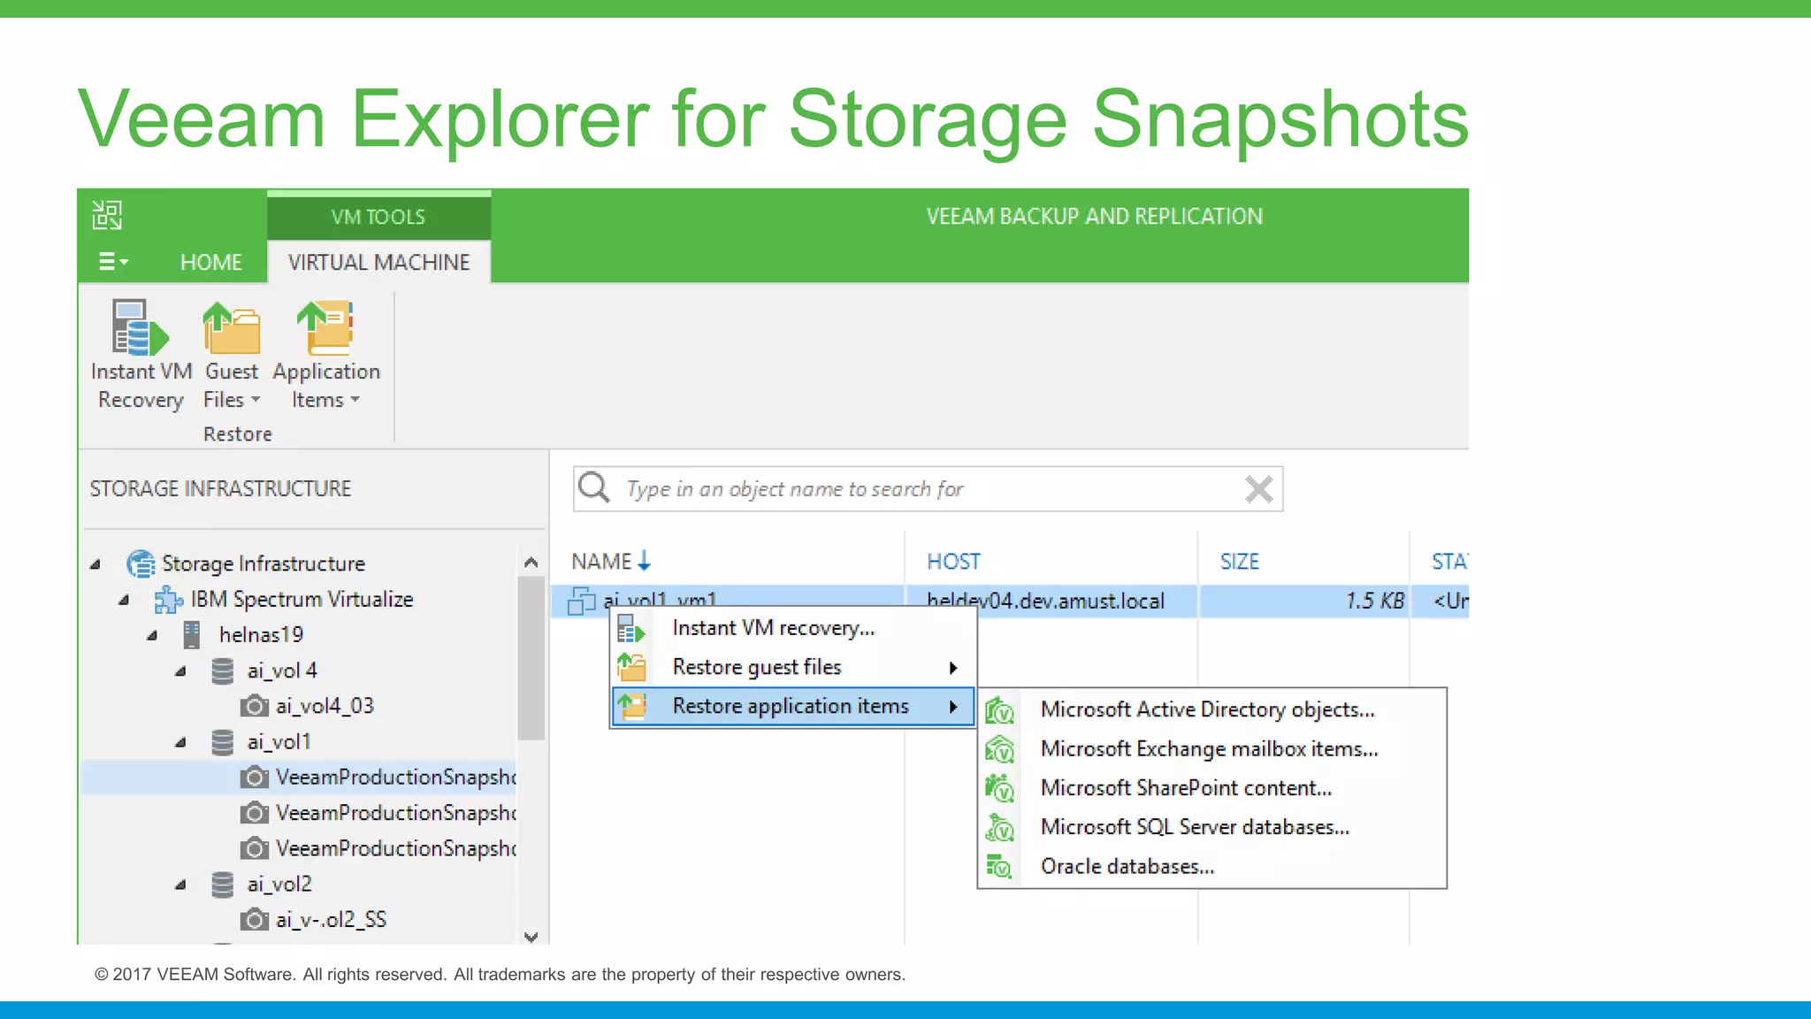This screenshot has height=1019, width=1811.
Task: Switch to the HOME ribbon tab
Action: point(211,263)
